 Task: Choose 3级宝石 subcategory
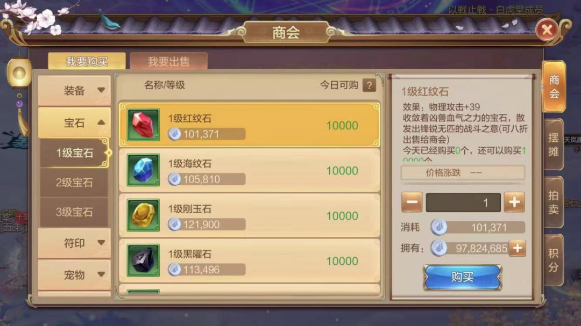[x=74, y=212]
